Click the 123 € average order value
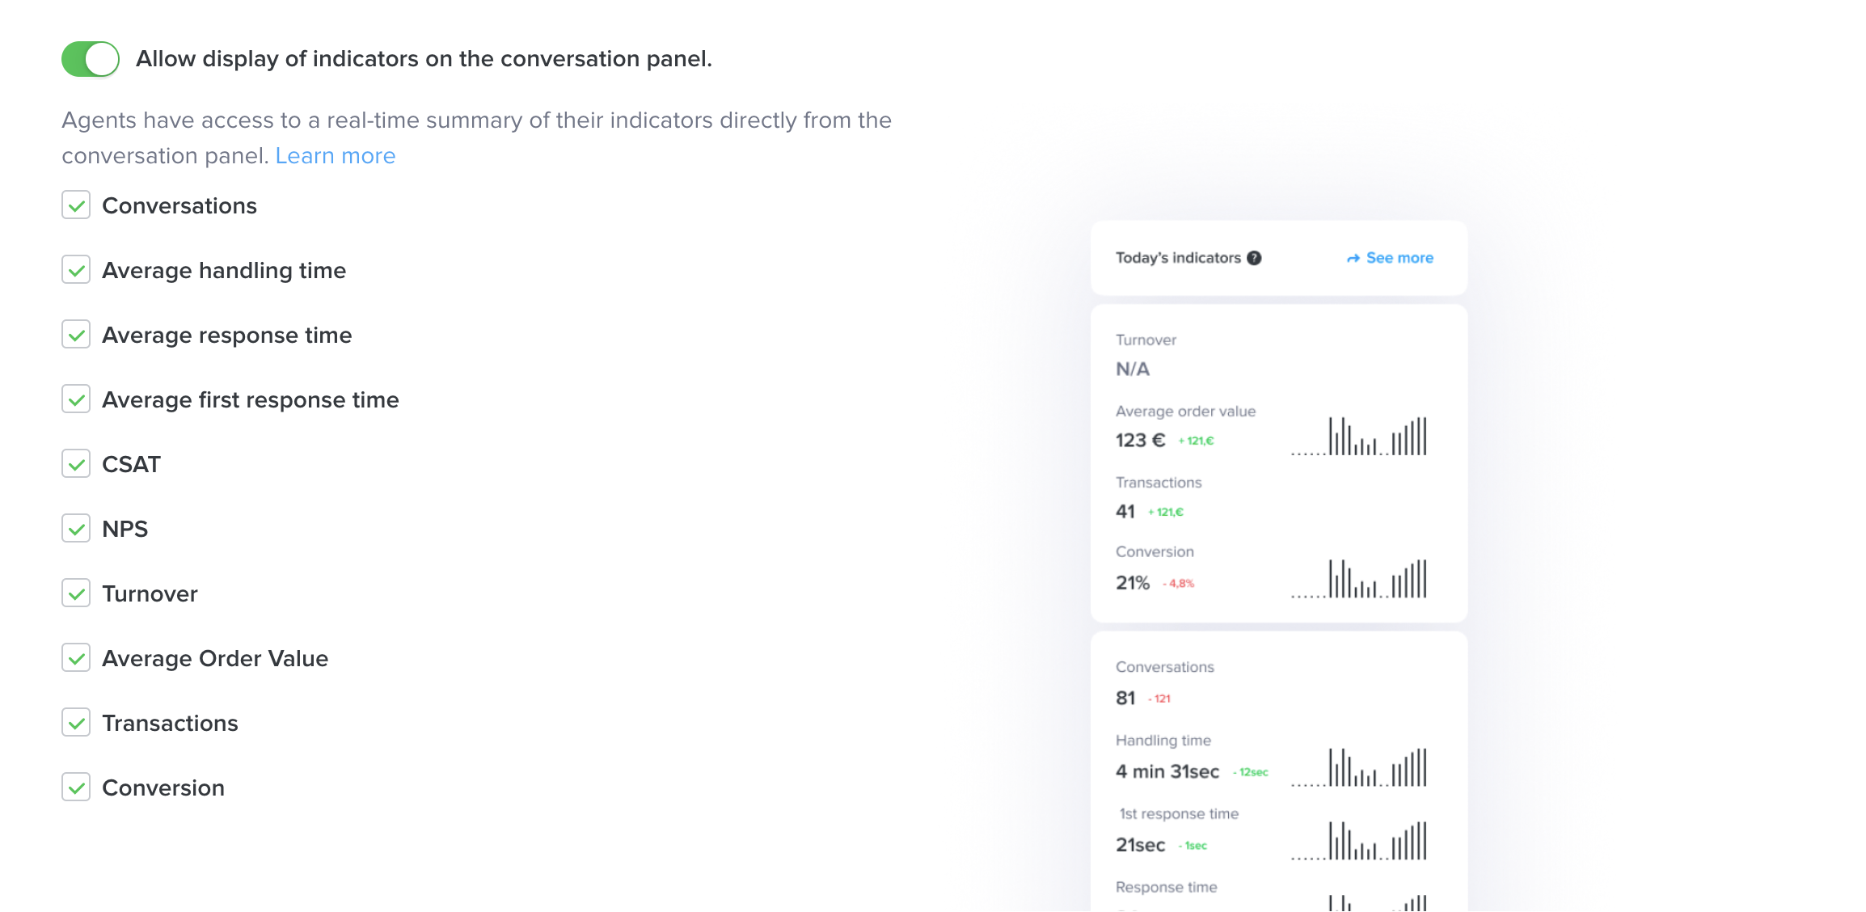This screenshot has width=1866, height=912. point(1141,441)
